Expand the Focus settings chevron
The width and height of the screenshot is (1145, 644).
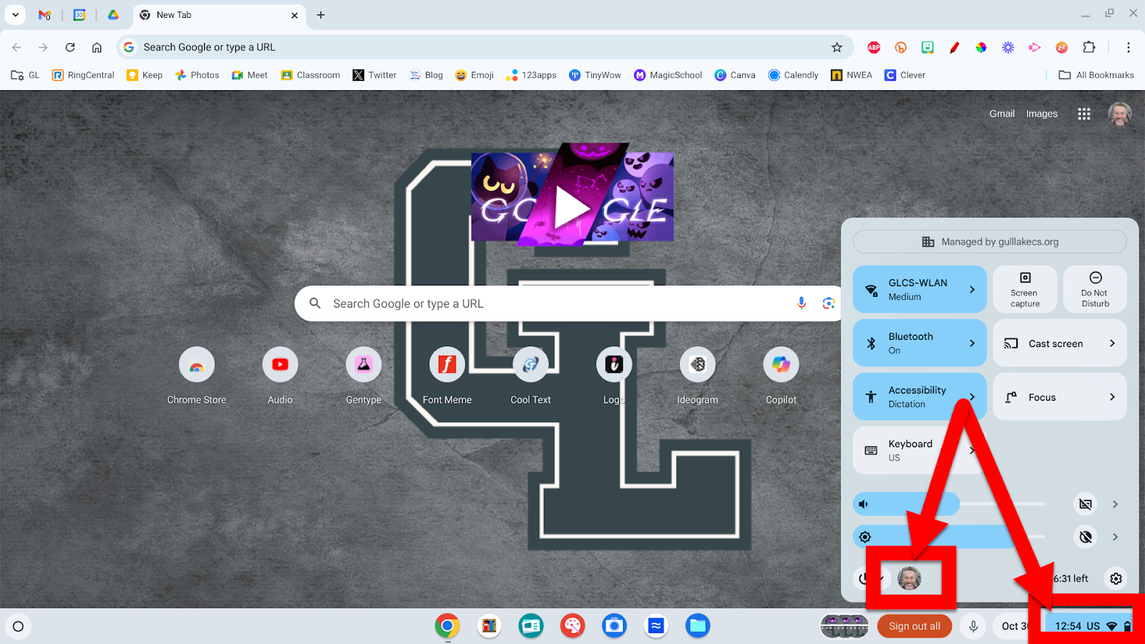tap(1112, 397)
